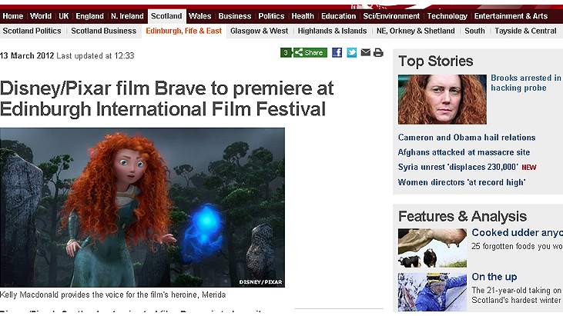The height and width of the screenshot is (316, 563).
Task: Click the cow udder feature thumbnail
Action: pyautogui.click(x=432, y=248)
